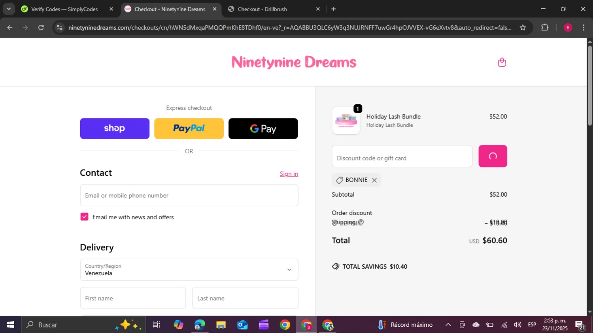Expand the Country/Region dropdown
Screen dimensions: 593x333
[189, 270]
